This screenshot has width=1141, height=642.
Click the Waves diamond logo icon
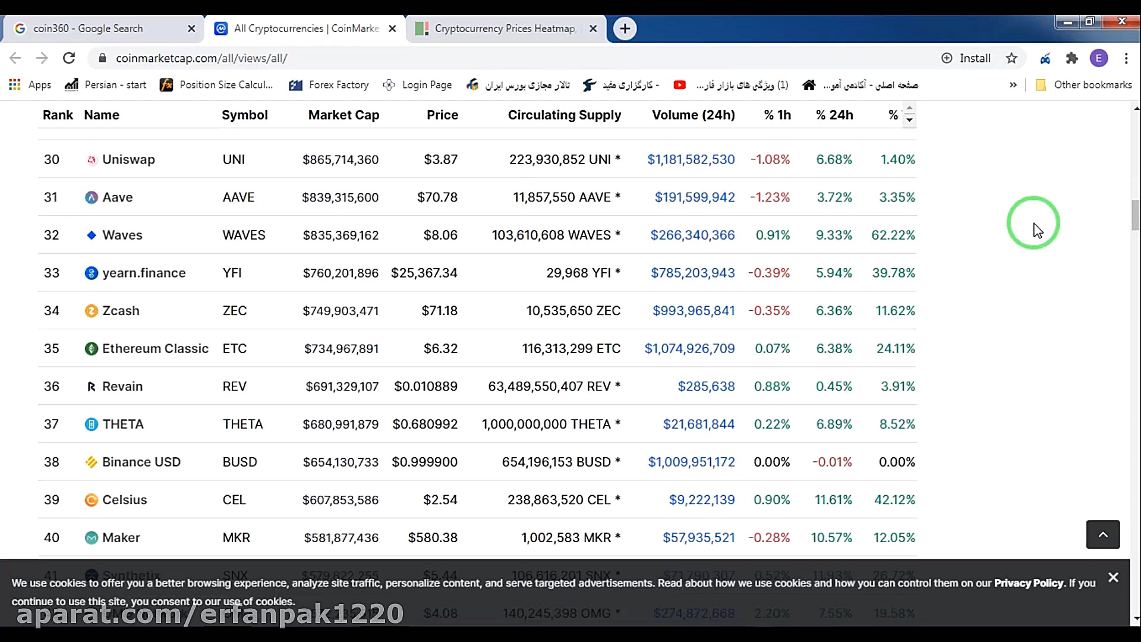[92, 235]
